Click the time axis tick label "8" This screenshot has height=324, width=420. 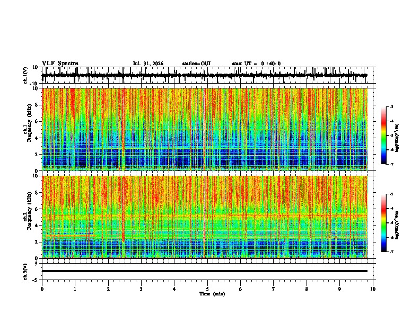coord(307,289)
